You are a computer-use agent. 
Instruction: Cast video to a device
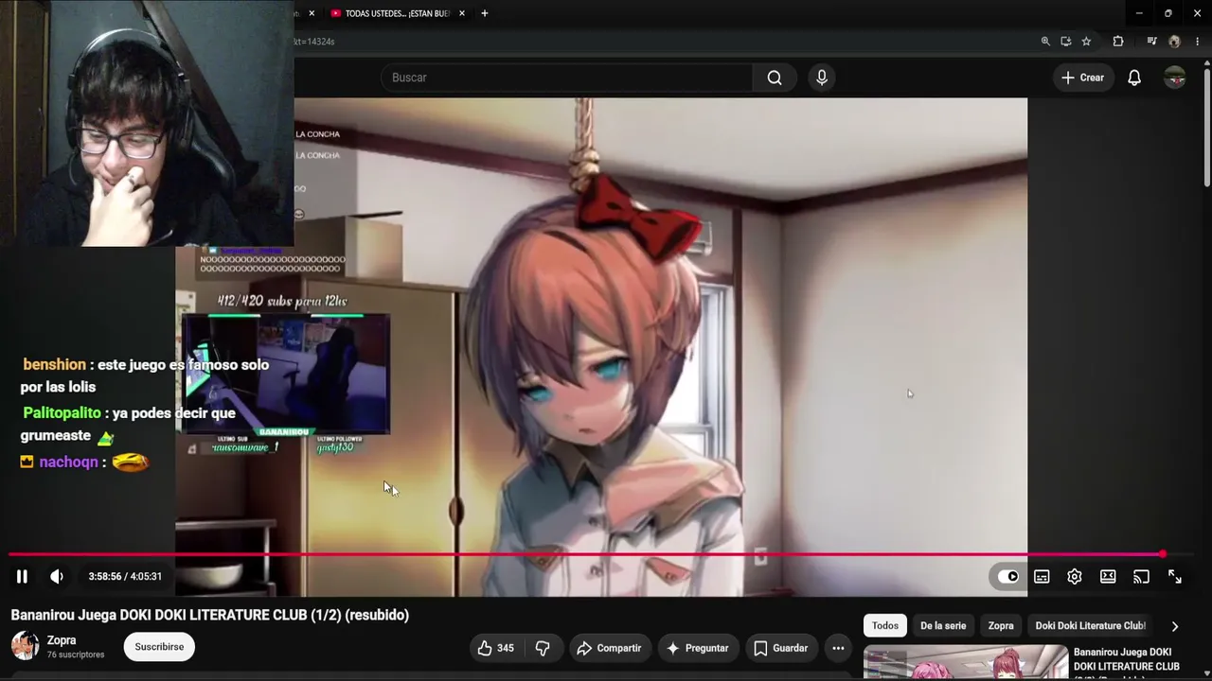click(x=1141, y=576)
